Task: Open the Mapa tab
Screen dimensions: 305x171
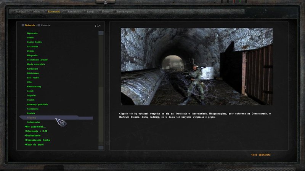Action: click(37, 12)
